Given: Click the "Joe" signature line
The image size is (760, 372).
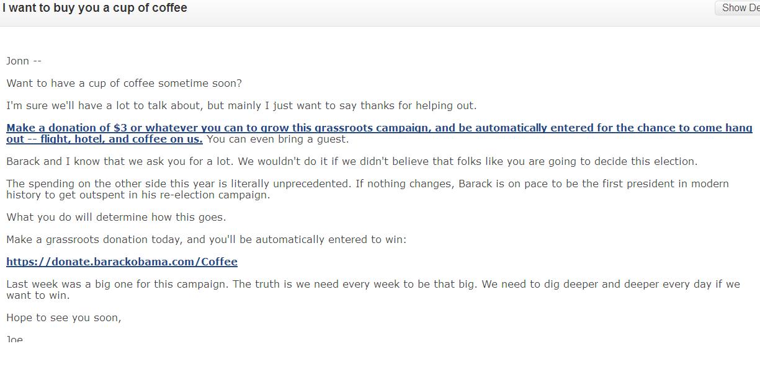Looking at the screenshot, I should pyautogui.click(x=14, y=339).
